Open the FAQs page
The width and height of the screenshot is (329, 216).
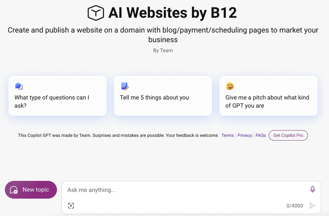tap(261, 135)
